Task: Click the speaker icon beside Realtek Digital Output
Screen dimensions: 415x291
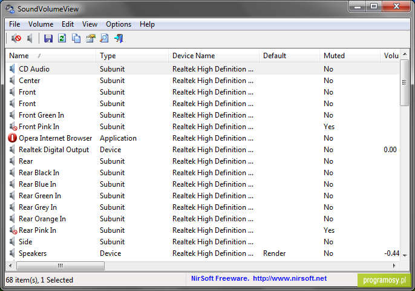Action: [12, 150]
